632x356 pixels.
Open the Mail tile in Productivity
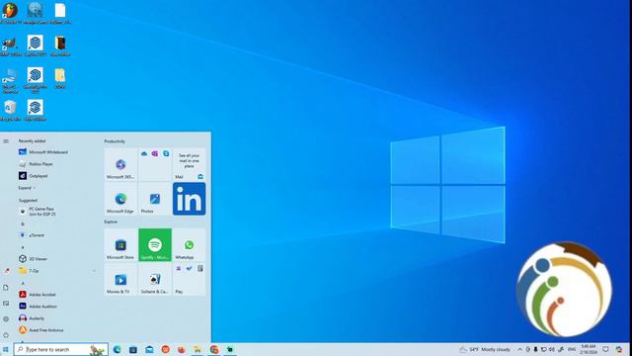coord(189,165)
